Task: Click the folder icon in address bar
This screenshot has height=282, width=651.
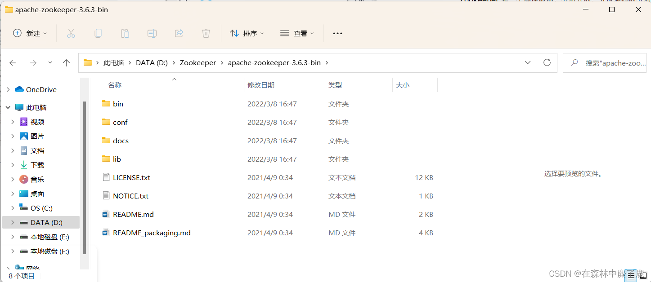Action: click(88, 63)
